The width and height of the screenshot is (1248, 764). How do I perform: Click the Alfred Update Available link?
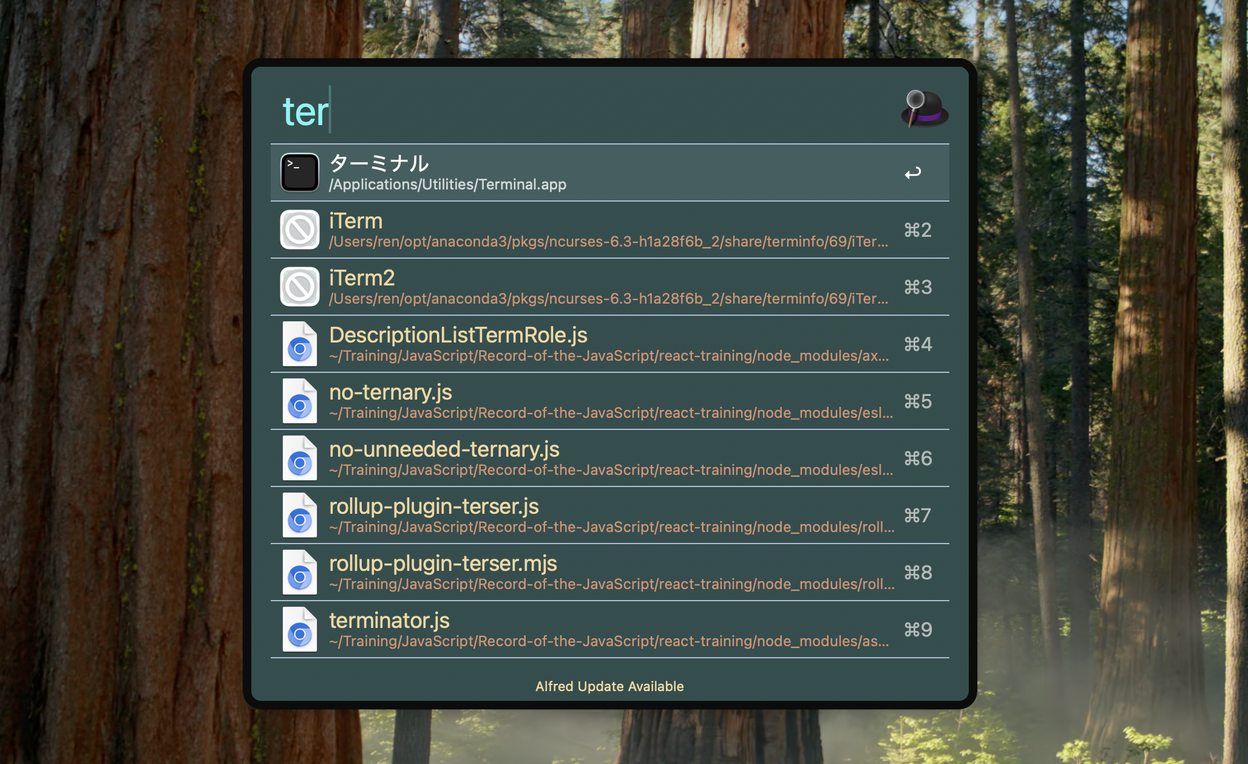(609, 686)
